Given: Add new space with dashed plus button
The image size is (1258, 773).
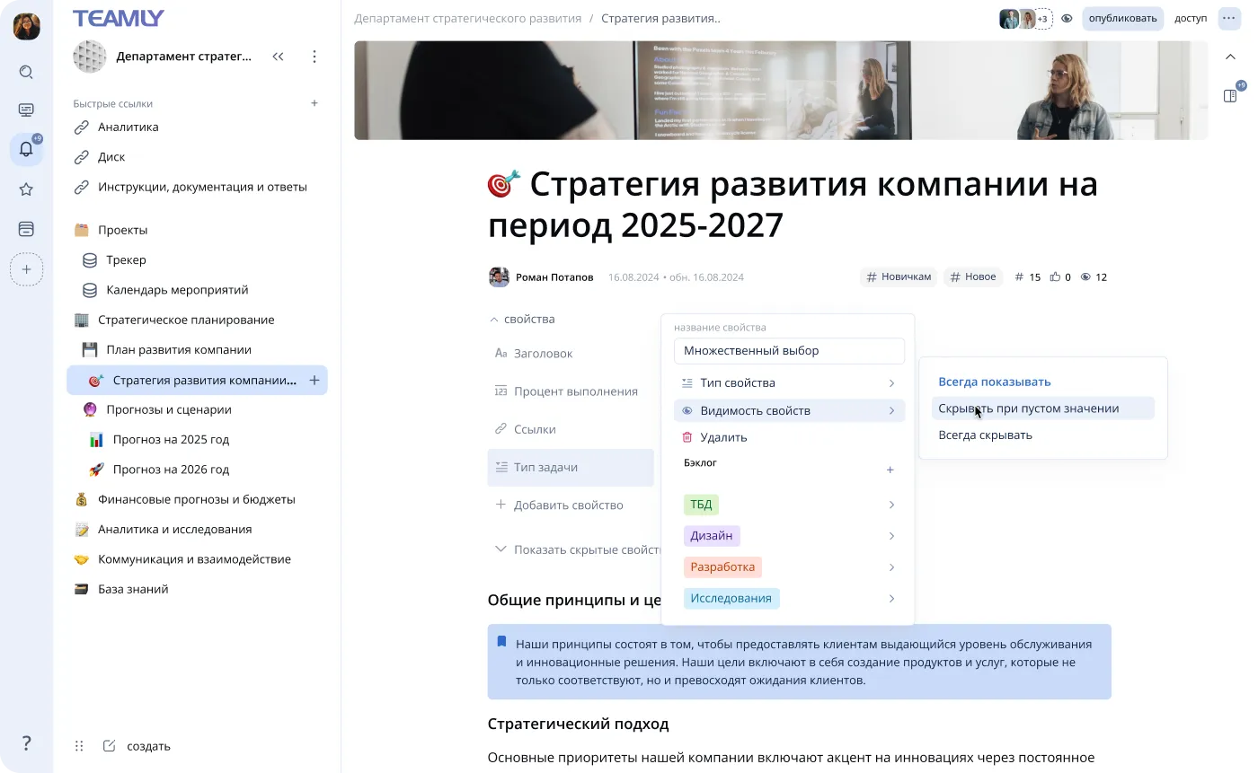Looking at the screenshot, I should (26, 269).
